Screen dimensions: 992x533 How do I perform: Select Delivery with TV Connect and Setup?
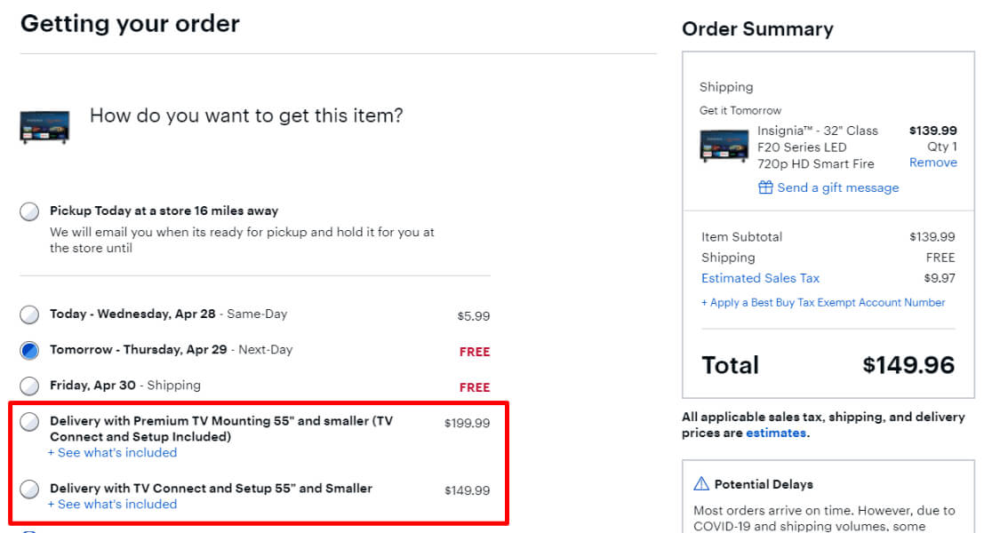tap(28, 489)
